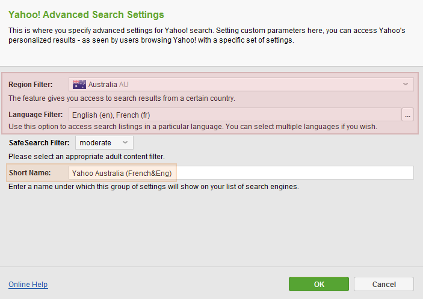The image size is (423, 299).
Task: Click the Yahoo! Advanced Search Settings heading
Action: pos(86,14)
